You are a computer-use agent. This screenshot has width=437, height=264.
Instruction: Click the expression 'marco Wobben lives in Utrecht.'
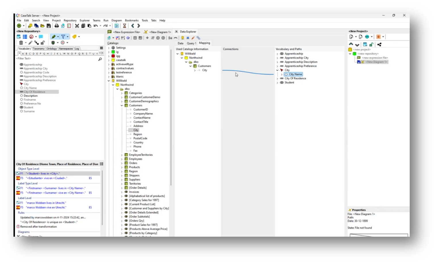[46, 203]
